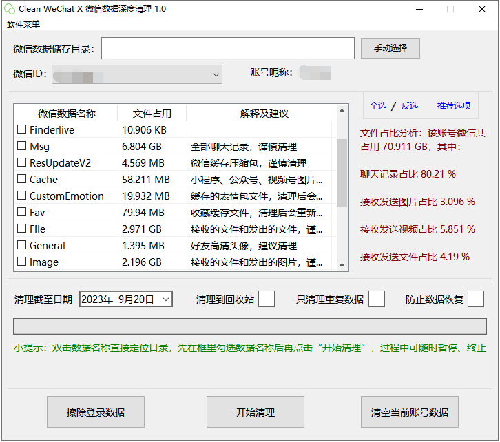Click the 微信数据储存目录 path input field
The height and width of the screenshot is (442, 500).
click(227, 48)
